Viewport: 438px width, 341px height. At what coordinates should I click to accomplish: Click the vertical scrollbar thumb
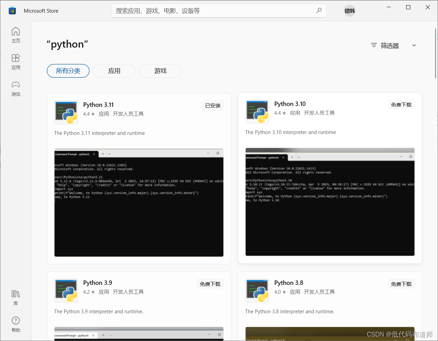[436, 53]
